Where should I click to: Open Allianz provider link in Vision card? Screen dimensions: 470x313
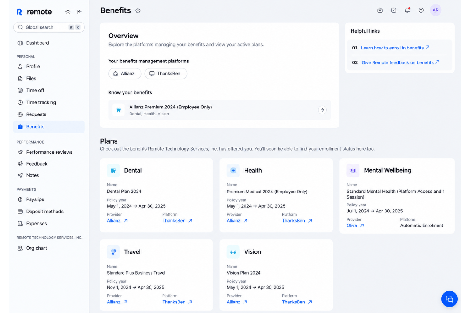pos(237,302)
